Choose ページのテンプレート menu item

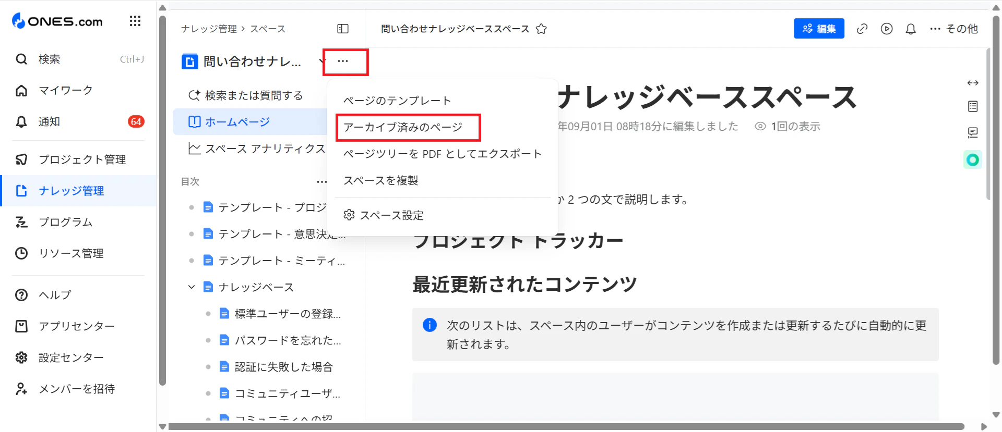(x=443, y=101)
